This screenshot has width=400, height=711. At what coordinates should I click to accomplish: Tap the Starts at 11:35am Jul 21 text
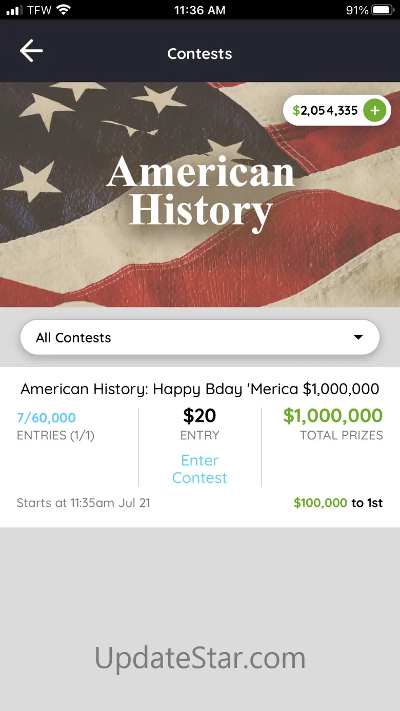83,503
